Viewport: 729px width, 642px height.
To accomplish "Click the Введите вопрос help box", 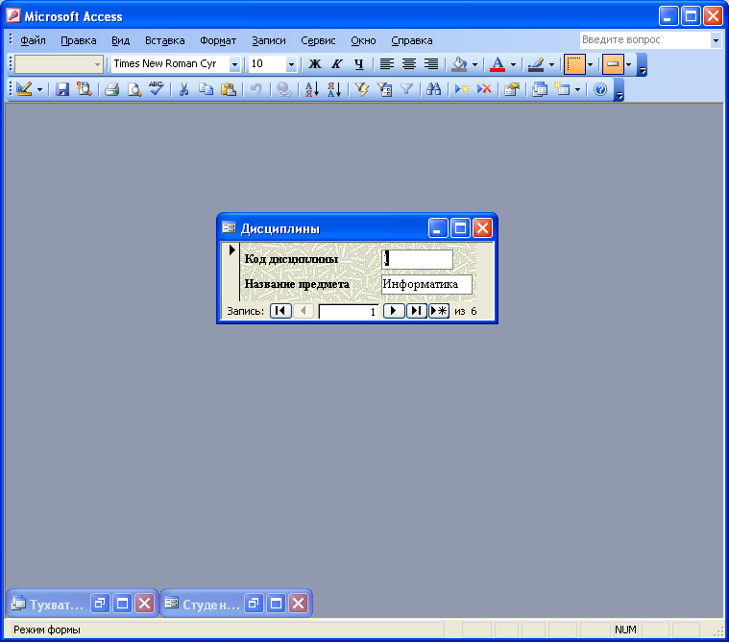I will pyautogui.click(x=644, y=40).
